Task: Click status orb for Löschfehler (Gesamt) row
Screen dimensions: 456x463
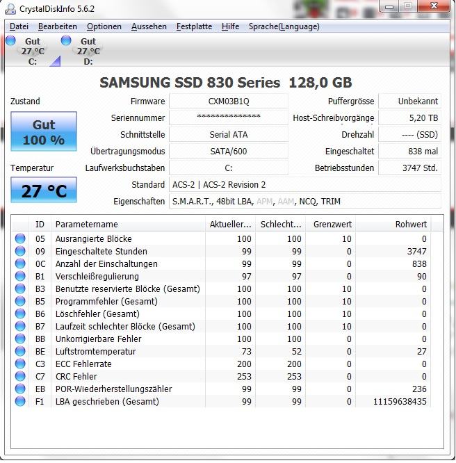Action: click(x=20, y=314)
